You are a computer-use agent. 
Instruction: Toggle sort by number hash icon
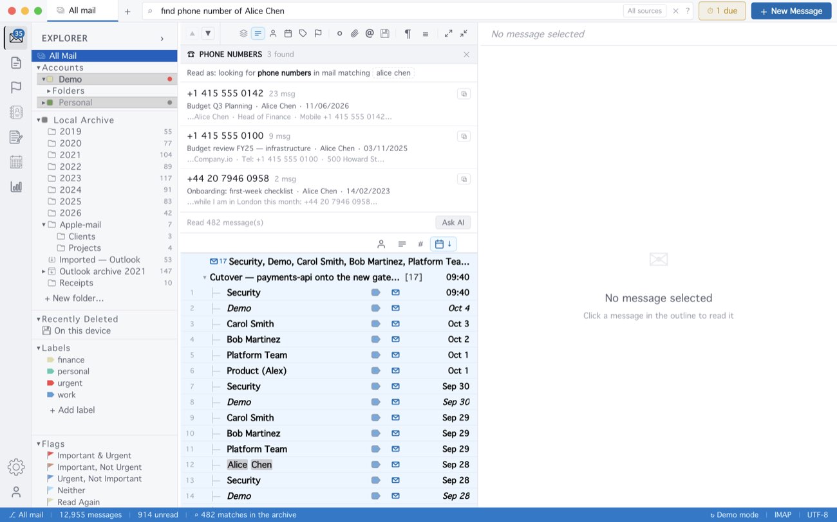420,244
